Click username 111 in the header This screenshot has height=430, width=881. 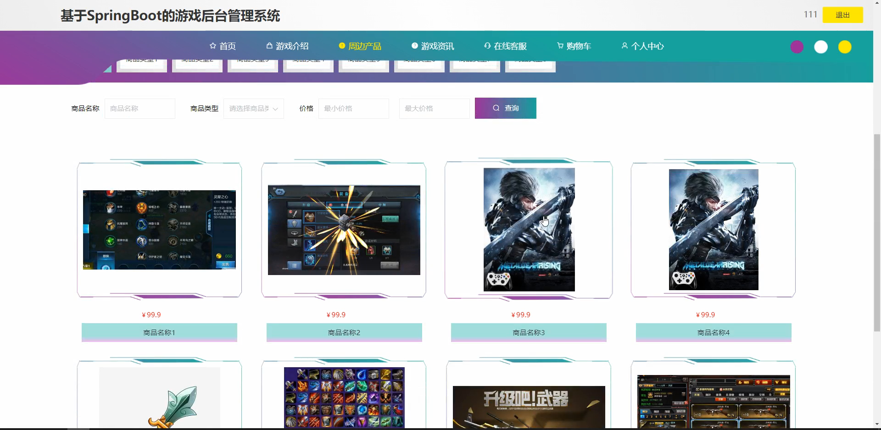[x=810, y=14]
